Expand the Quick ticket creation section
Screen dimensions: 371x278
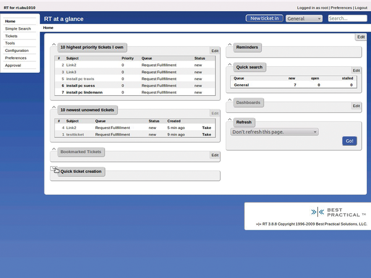54,169
